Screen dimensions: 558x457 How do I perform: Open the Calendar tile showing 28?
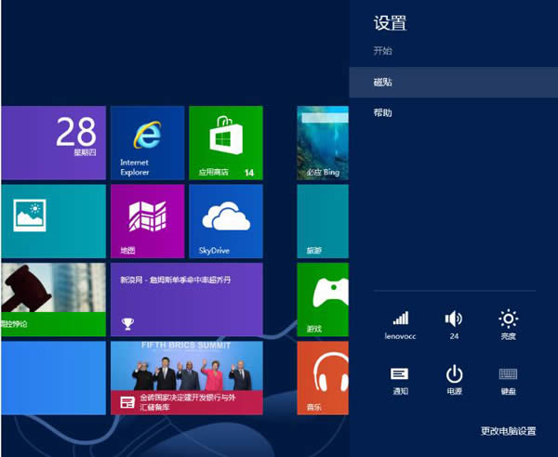53,143
